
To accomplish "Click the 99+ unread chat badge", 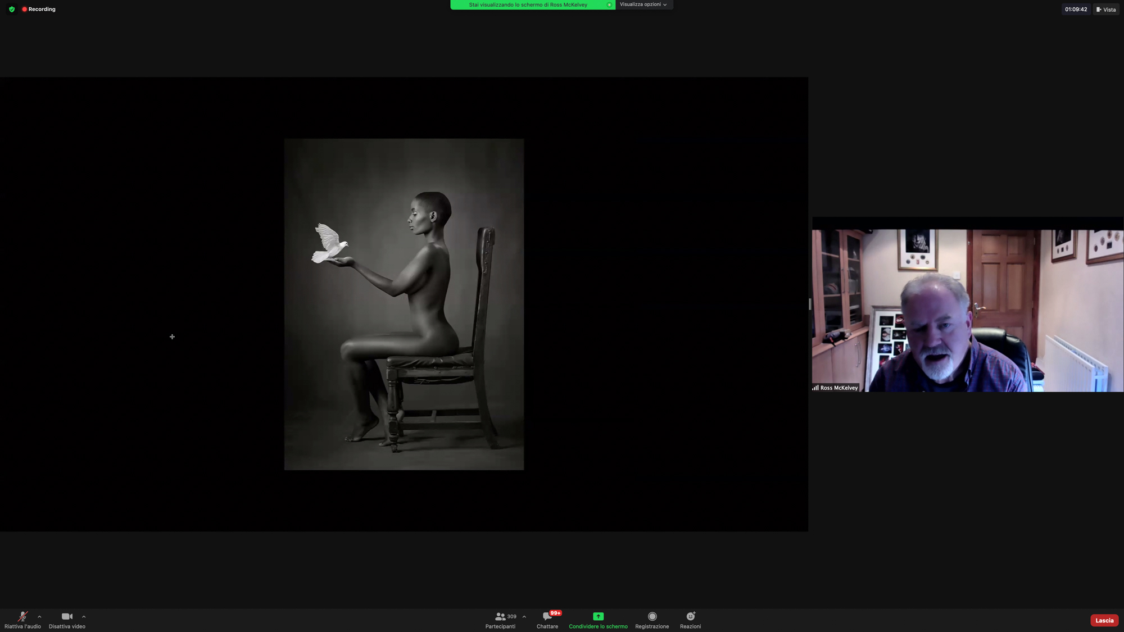I will [555, 613].
